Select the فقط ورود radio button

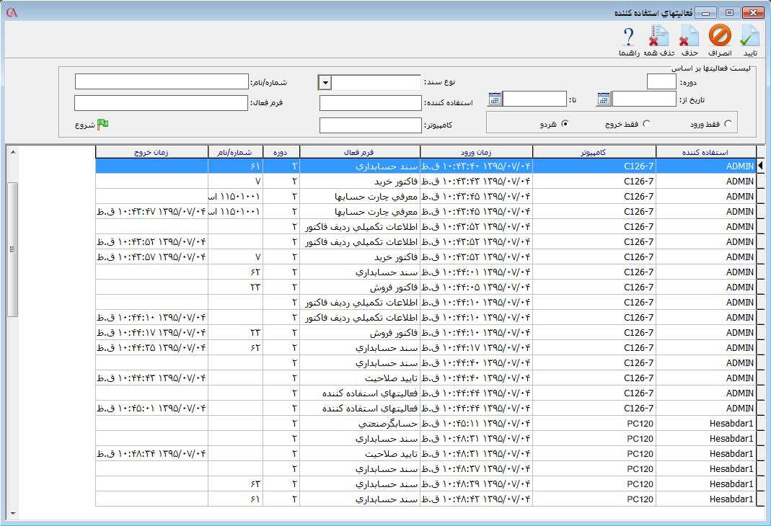(728, 124)
